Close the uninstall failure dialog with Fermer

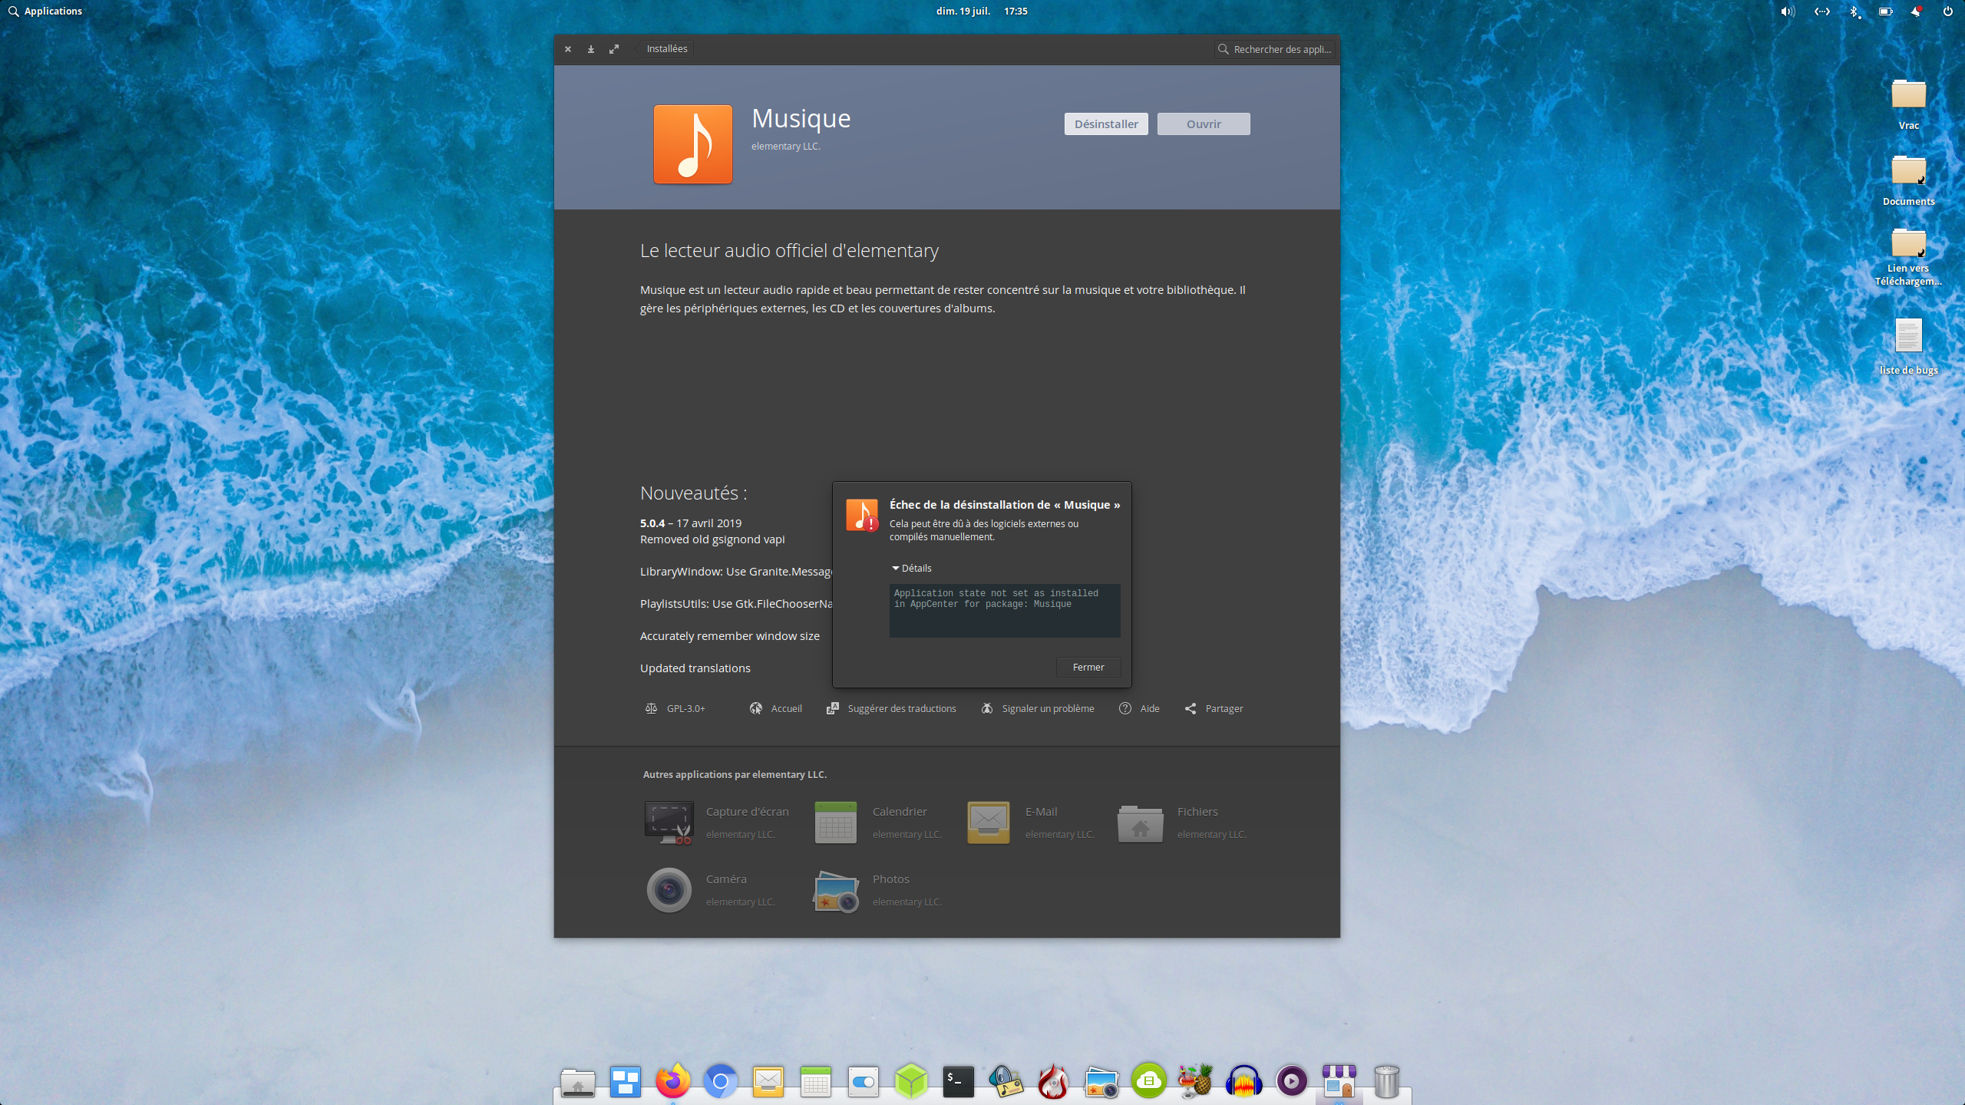1088,667
